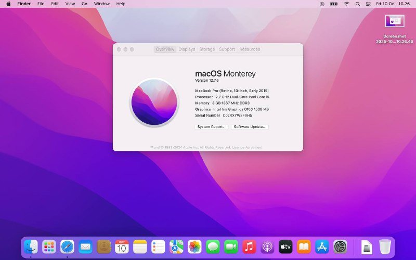Switch to the Support tab
The image size is (416, 260).
[227, 49]
